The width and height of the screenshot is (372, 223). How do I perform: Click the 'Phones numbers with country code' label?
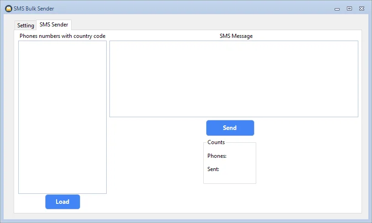click(62, 36)
